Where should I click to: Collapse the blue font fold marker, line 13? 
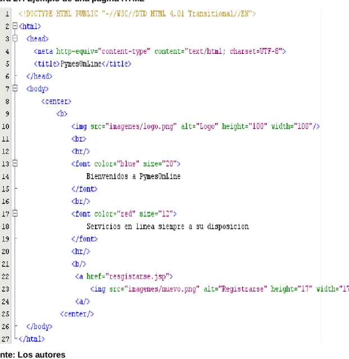click(x=15, y=163)
